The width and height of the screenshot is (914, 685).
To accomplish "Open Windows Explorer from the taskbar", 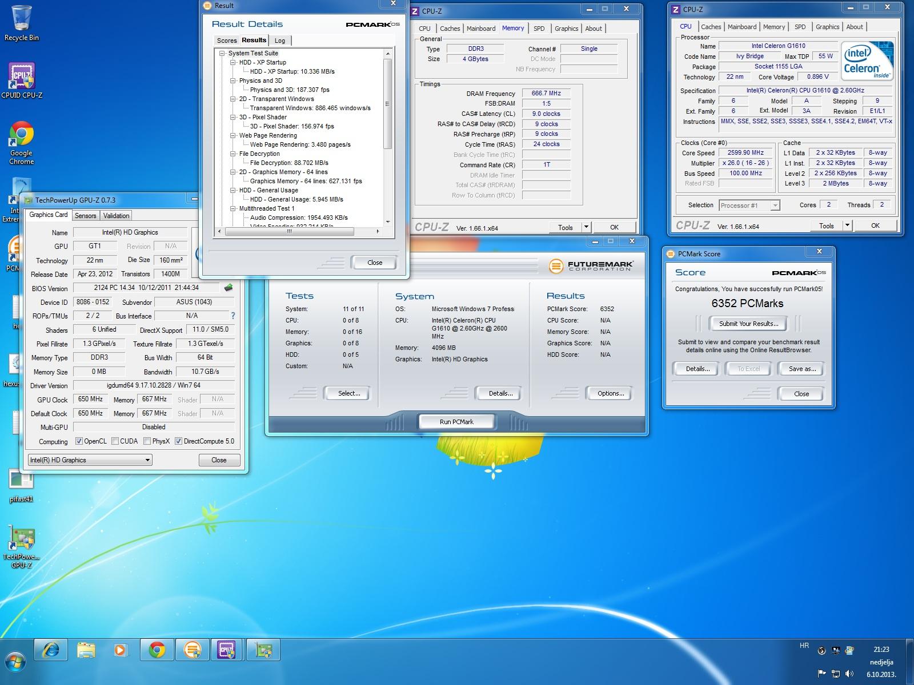I will [x=86, y=650].
